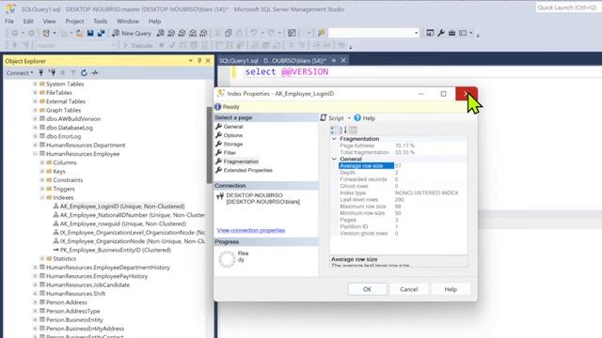Image resolution: width=602 pixels, height=338 pixels.
Task: Expand the Keys folder
Action: tap(41, 171)
